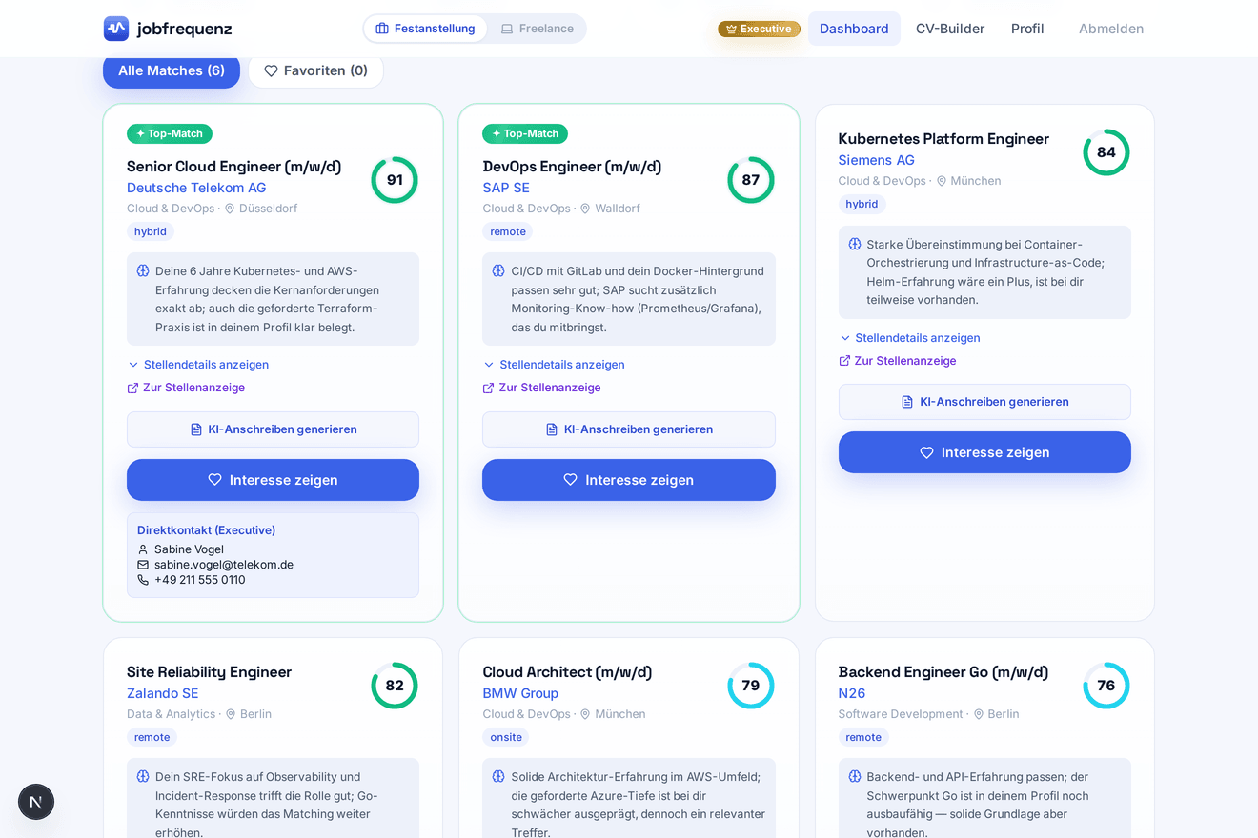Generate KI-Anschreiben for Kubernetes Platform Engineer
The image size is (1258, 838).
tap(984, 402)
